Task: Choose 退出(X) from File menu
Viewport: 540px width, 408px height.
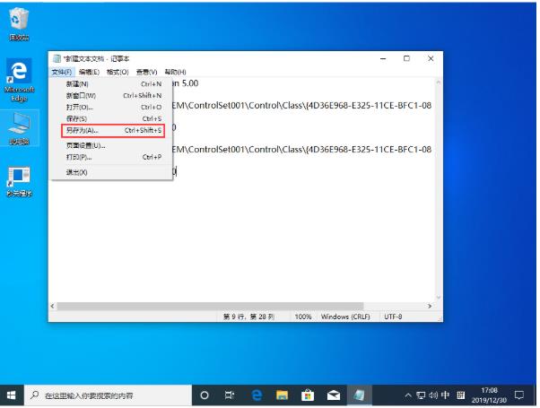Action: point(111,172)
